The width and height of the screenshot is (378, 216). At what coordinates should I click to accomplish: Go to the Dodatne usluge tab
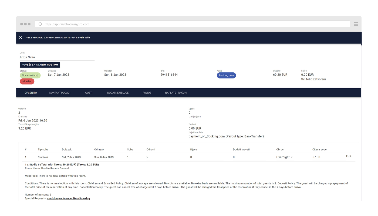click(118, 93)
